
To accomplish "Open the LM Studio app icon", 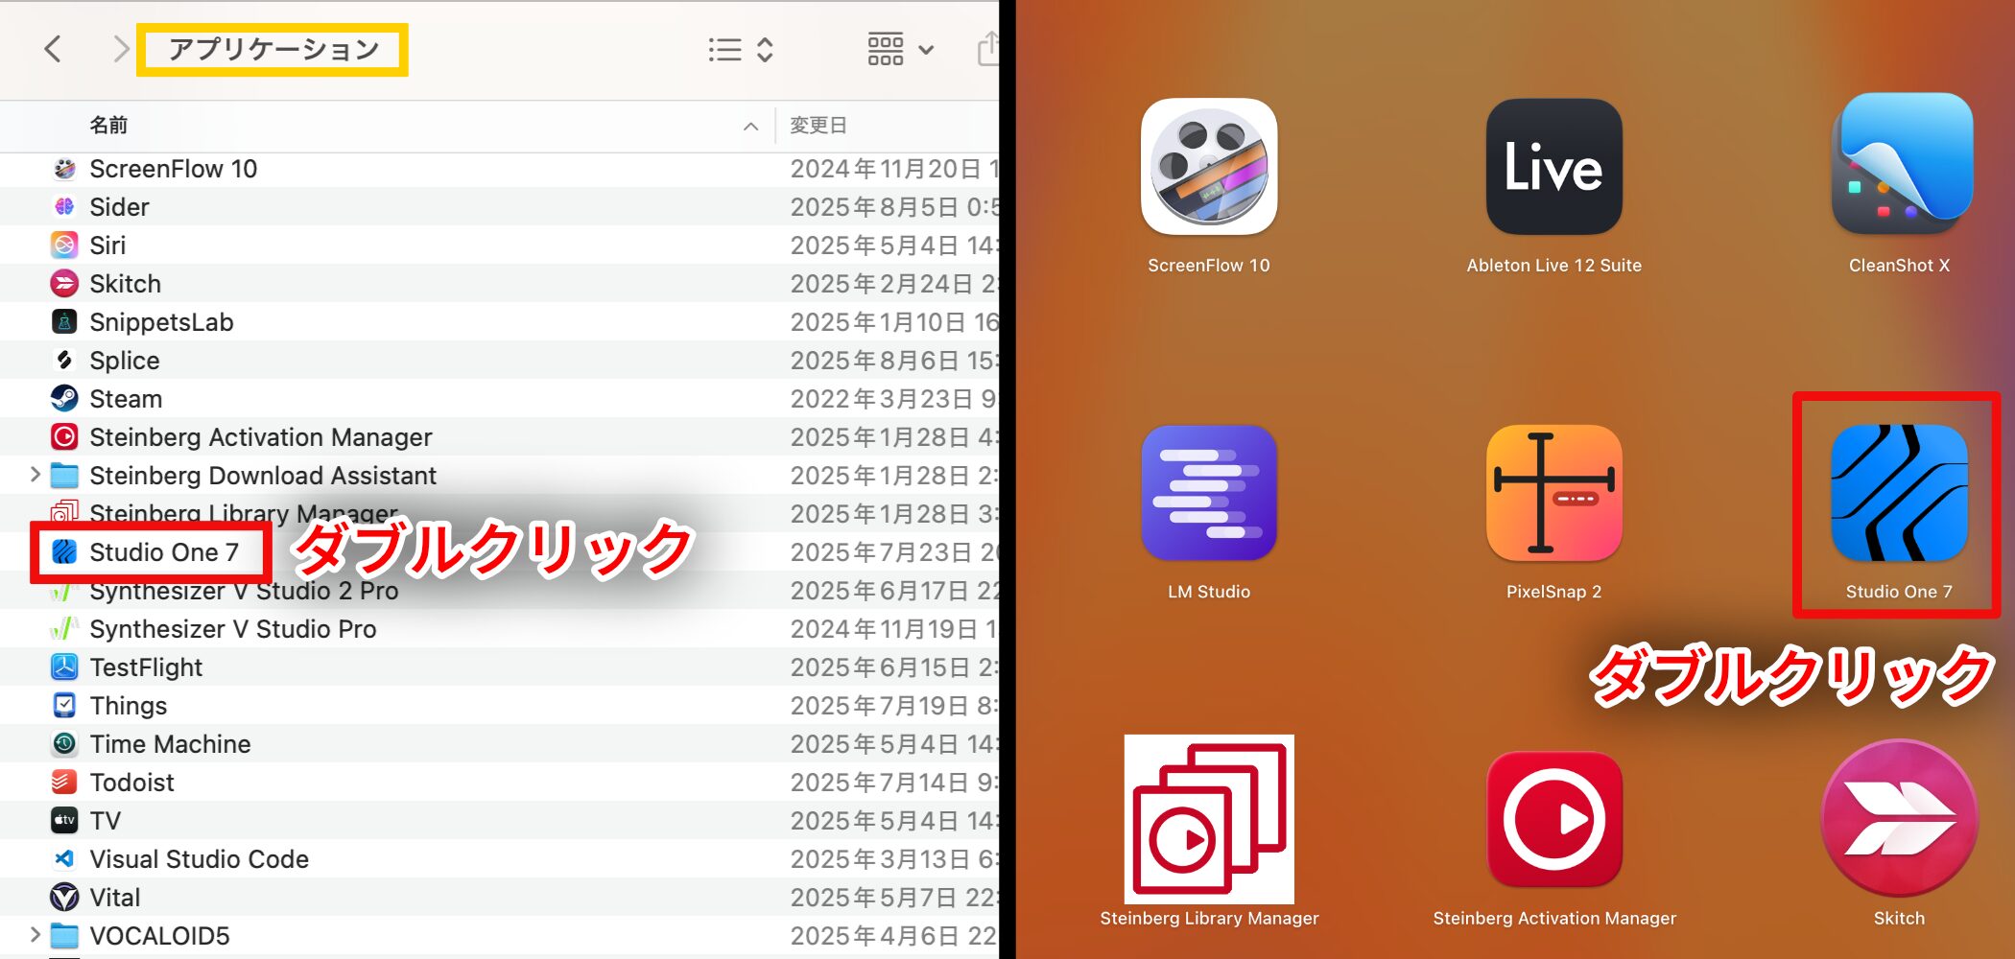I will (1208, 494).
